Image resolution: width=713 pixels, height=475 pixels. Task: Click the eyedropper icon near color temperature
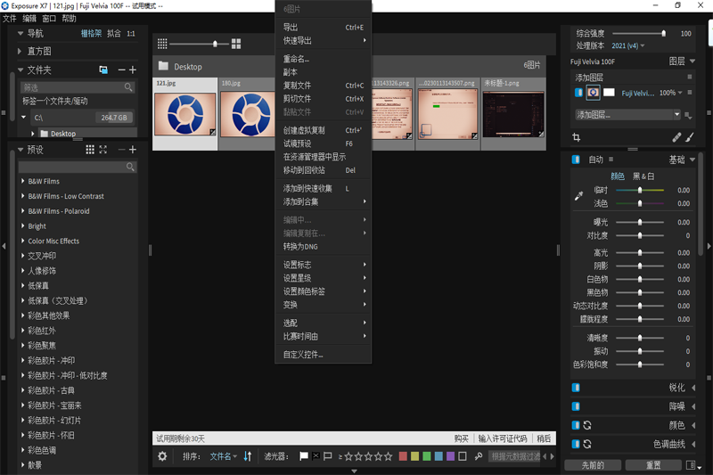pyautogui.click(x=578, y=196)
